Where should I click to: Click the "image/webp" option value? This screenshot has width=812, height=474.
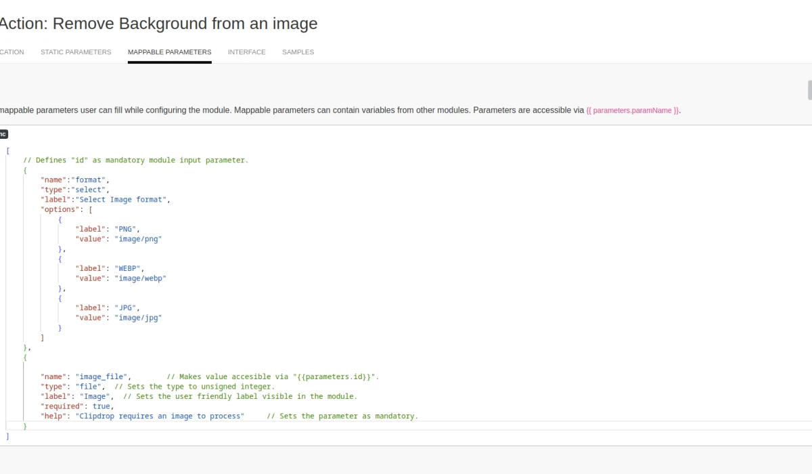coord(141,278)
